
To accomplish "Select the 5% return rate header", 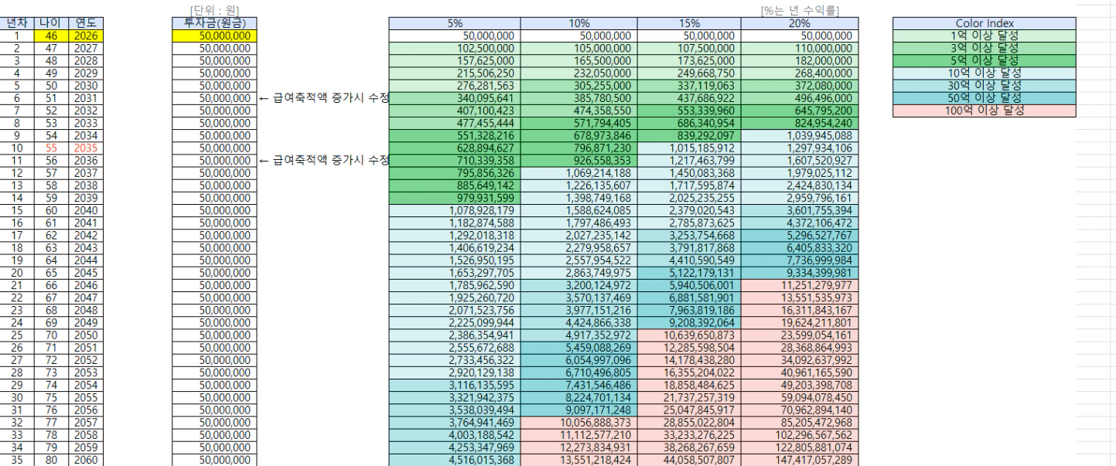I will point(455,24).
